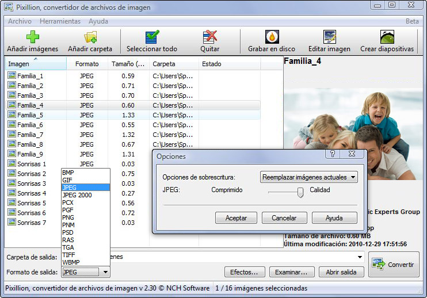
Task: Select the Familia_5 row
Action: 132,115
